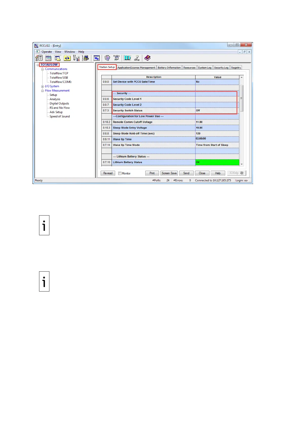Click the Screen Save button

(169, 173)
